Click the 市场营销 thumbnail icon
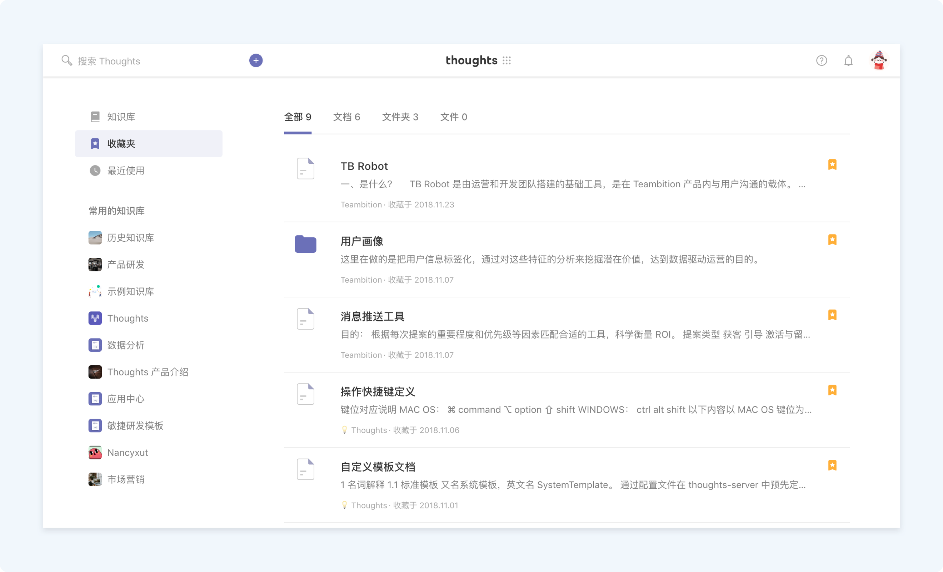This screenshot has height=572, width=943. coord(95,479)
